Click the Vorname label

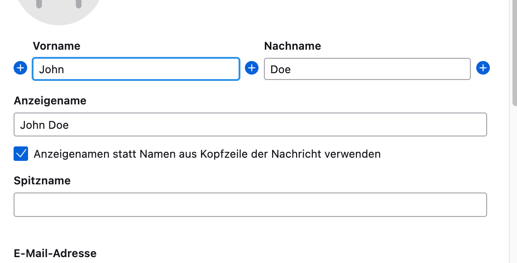click(x=57, y=46)
